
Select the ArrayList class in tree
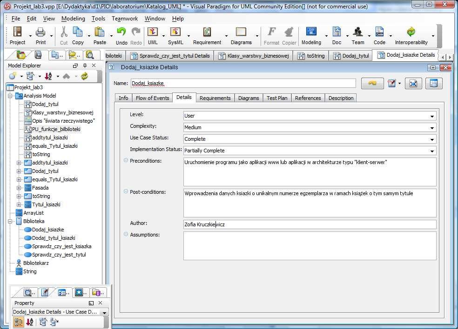pos(34,213)
